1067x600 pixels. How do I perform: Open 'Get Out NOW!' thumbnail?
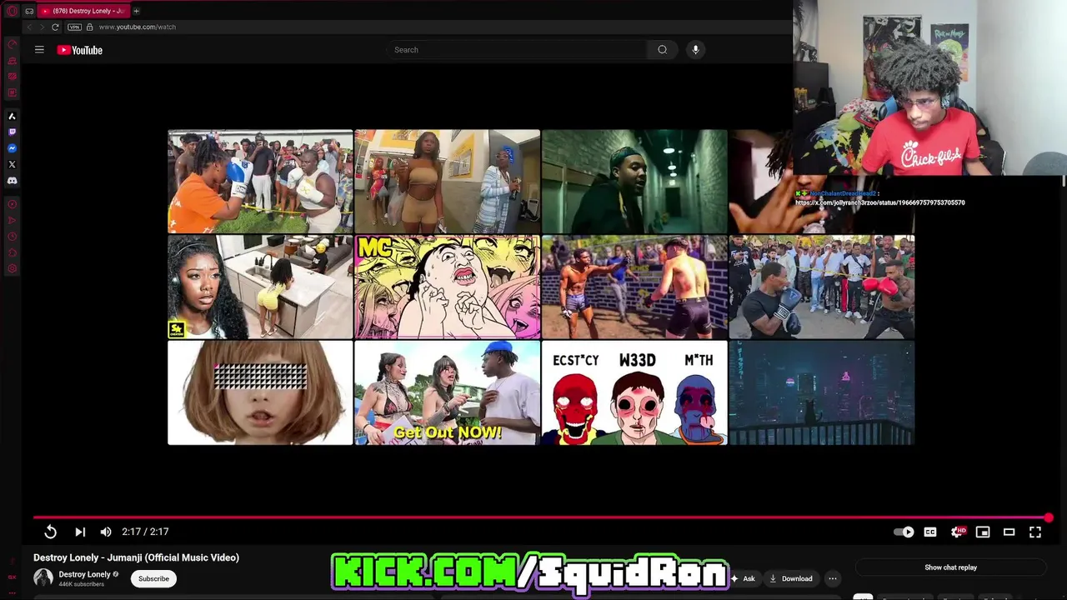click(x=447, y=392)
